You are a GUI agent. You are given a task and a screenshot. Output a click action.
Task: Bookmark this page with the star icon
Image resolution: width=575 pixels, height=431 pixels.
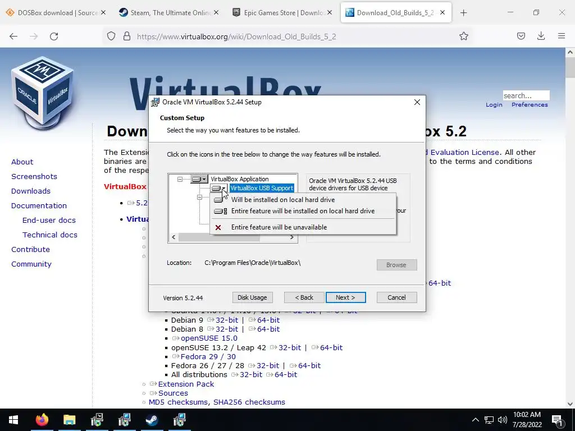pos(463,36)
